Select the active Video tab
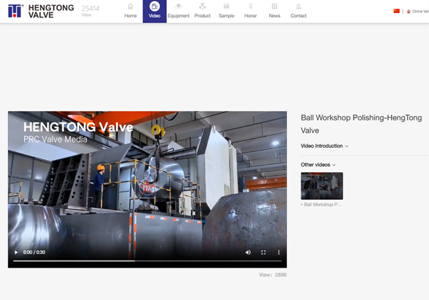 [154, 11]
